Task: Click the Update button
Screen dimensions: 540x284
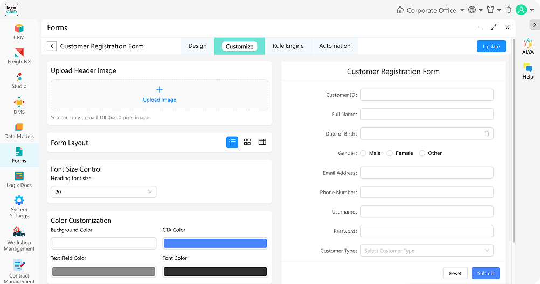Action: [x=491, y=46]
